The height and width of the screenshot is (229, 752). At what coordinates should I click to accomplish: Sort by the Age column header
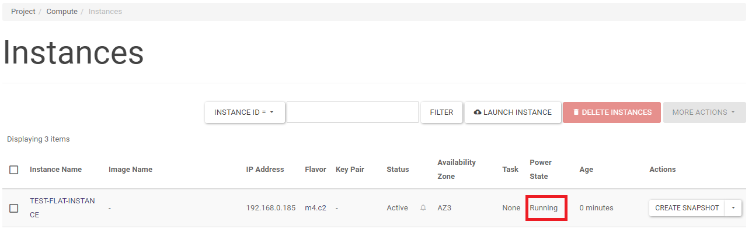click(586, 170)
